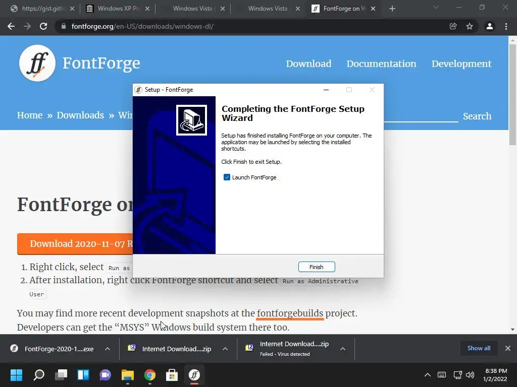Uncheck the Launch FontForge checkbox
The width and height of the screenshot is (517, 387).
(227, 177)
